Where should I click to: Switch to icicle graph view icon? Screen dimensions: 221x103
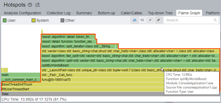142,20
